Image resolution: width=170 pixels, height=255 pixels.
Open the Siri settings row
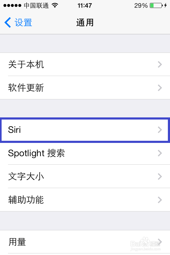click(x=85, y=130)
